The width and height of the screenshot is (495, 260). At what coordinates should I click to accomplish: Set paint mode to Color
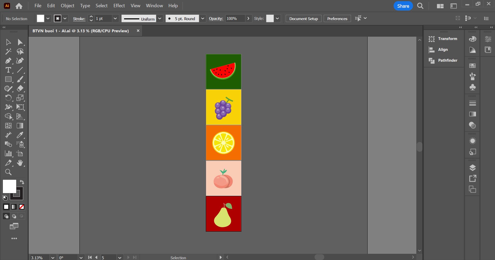coord(6,207)
